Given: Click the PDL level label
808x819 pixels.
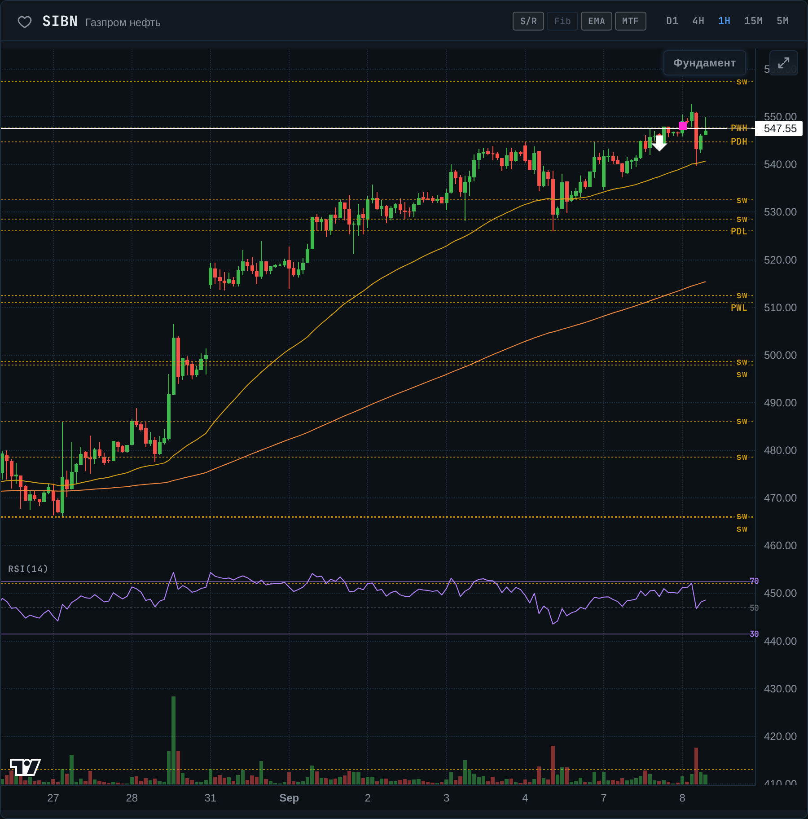Looking at the screenshot, I should pos(739,232).
